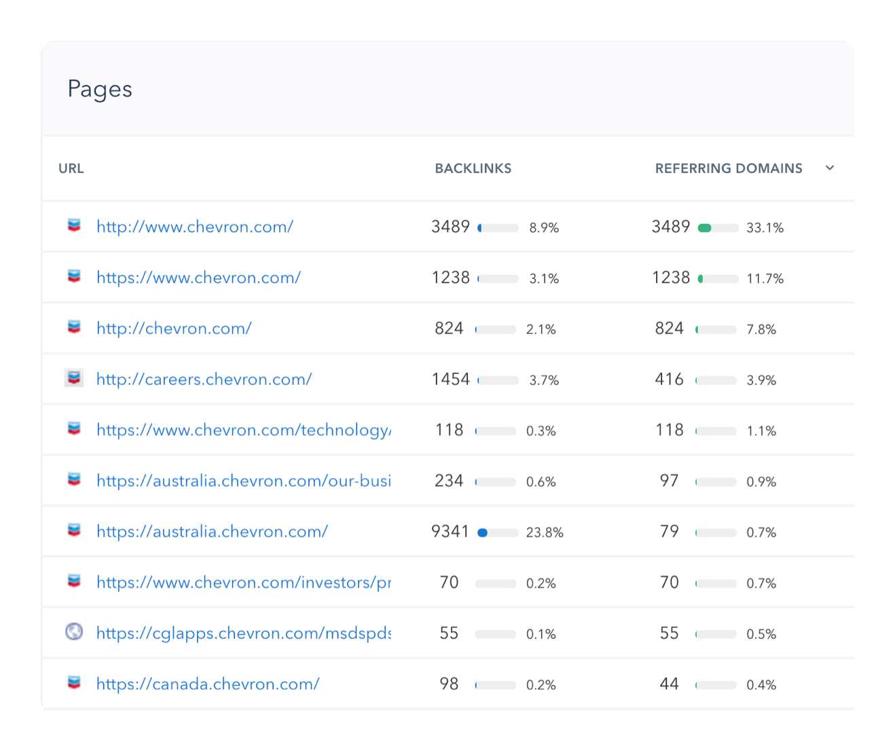Select the referring domains value 416
895x755 pixels.
[x=670, y=380]
